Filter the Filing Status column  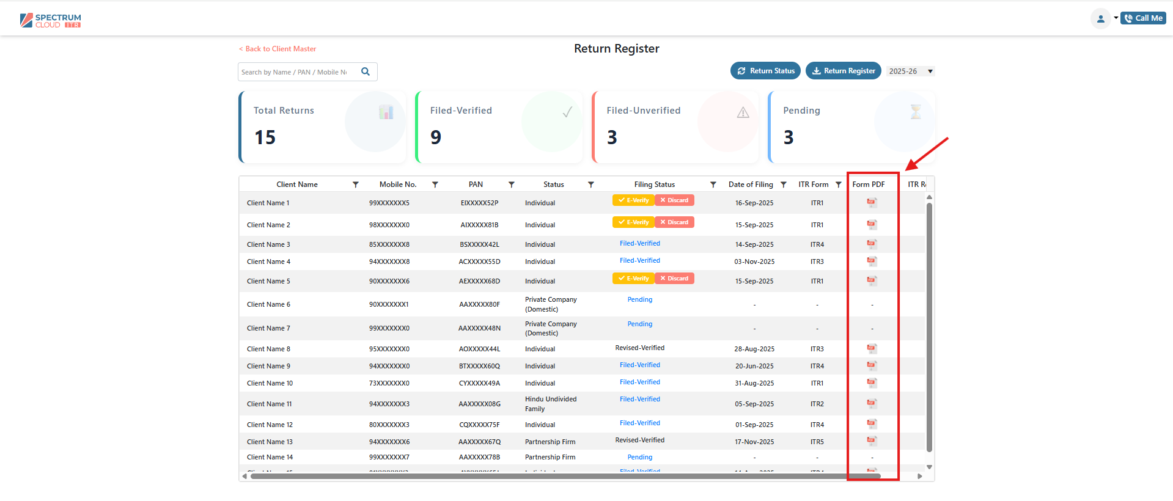point(713,185)
